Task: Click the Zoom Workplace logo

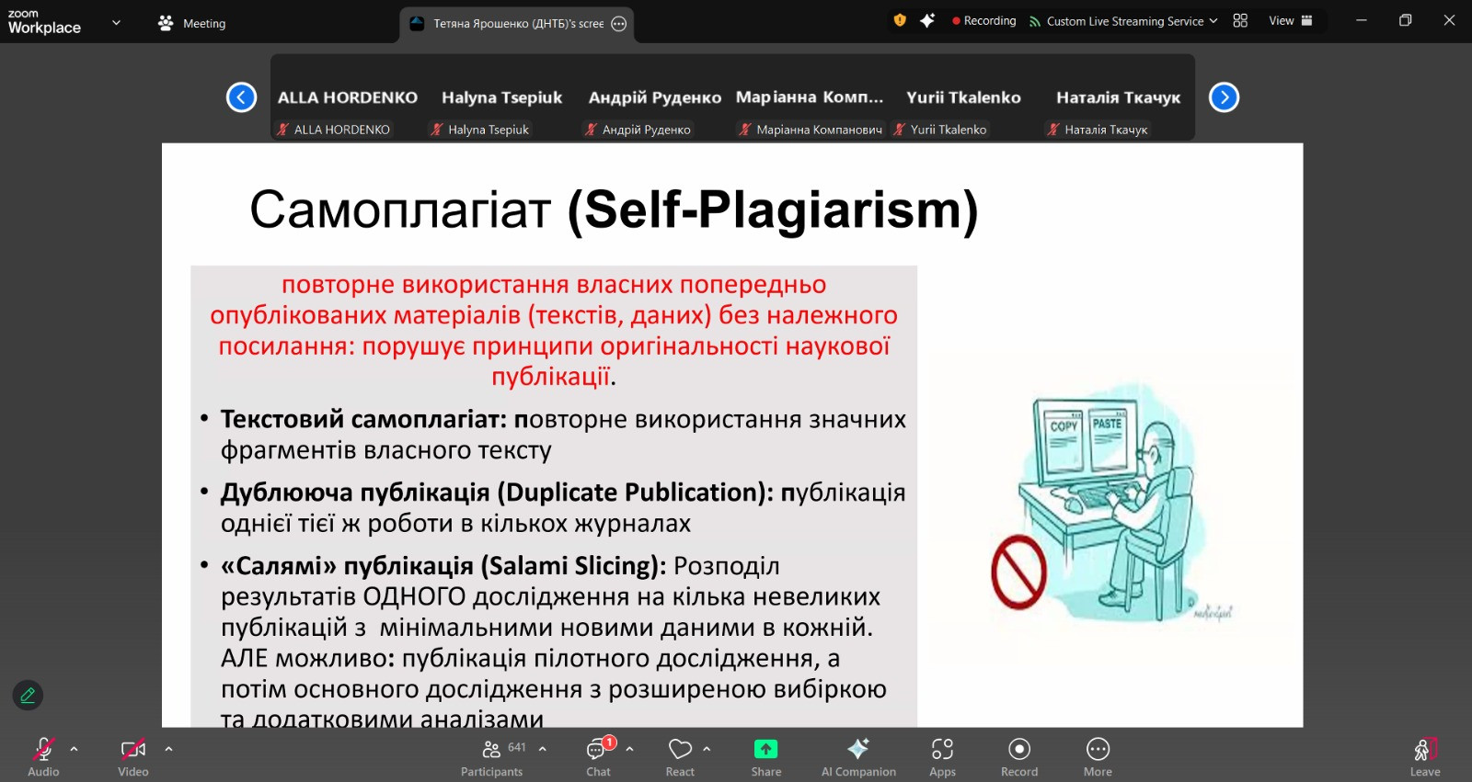Action: [44, 22]
